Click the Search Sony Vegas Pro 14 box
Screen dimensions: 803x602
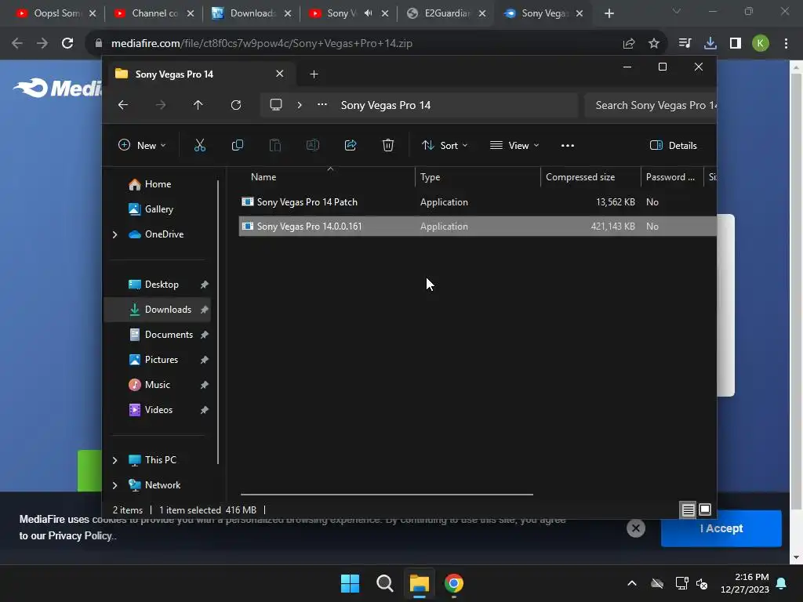point(650,105)
